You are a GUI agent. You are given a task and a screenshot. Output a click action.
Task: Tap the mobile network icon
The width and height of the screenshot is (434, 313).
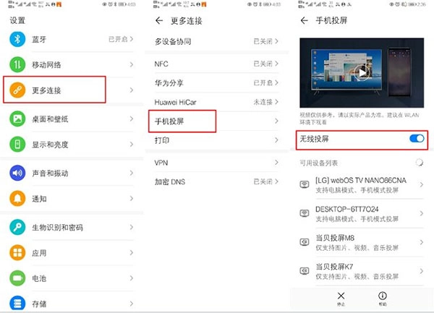click(x=17, y=65)
